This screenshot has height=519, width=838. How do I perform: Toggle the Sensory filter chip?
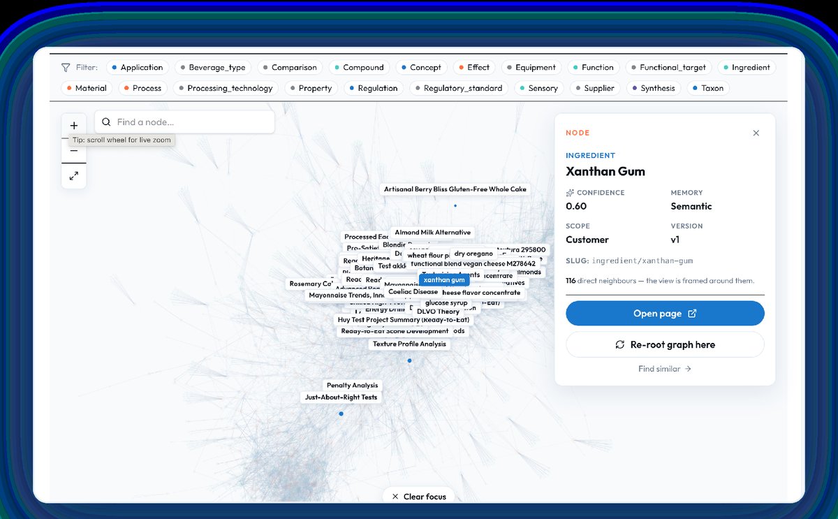pos(539,88)
